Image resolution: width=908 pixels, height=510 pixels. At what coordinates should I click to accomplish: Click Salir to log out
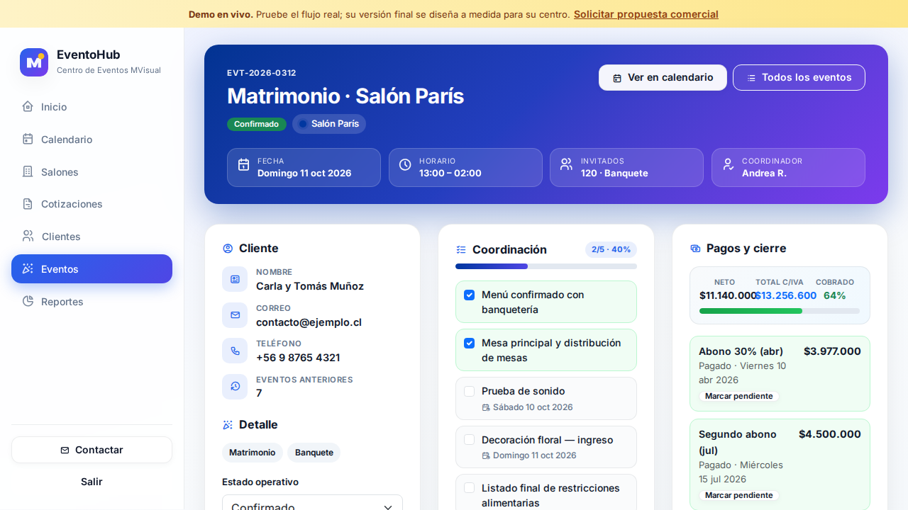[92, 482]
